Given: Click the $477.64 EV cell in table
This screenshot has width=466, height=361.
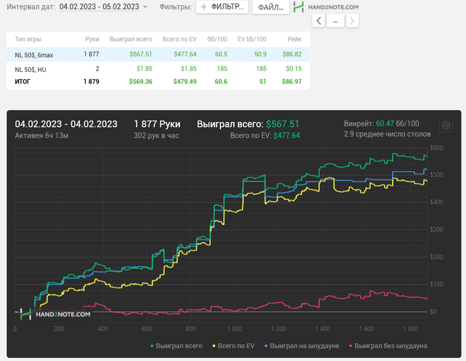Looking at the screenshot, I should click(185, 54).
